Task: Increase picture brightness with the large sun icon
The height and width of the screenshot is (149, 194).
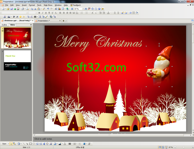Action: [20, 17]
